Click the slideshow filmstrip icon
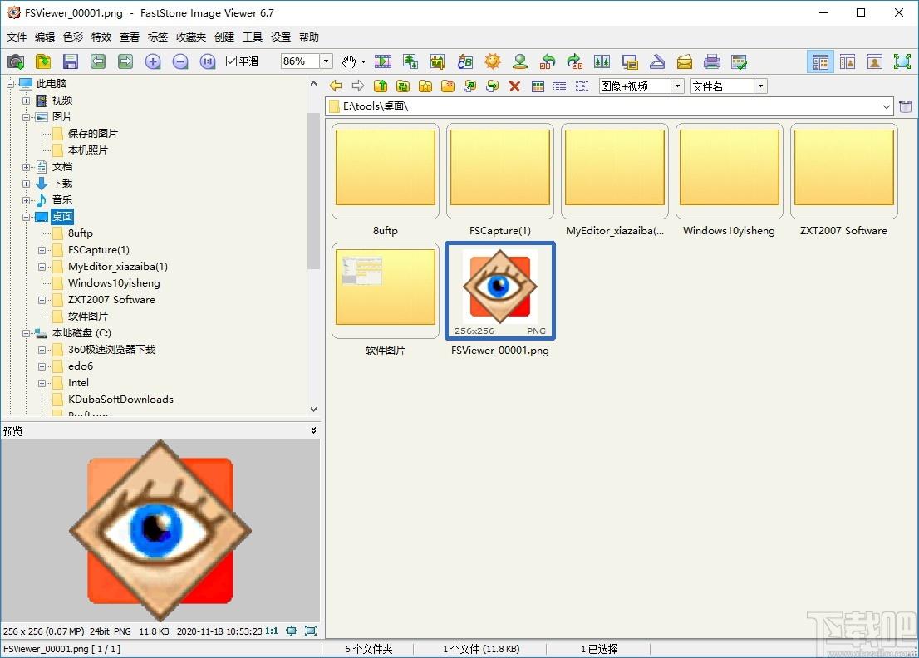Image resolution: width=919 pixels, height=658 pixels. pos(383,61)
